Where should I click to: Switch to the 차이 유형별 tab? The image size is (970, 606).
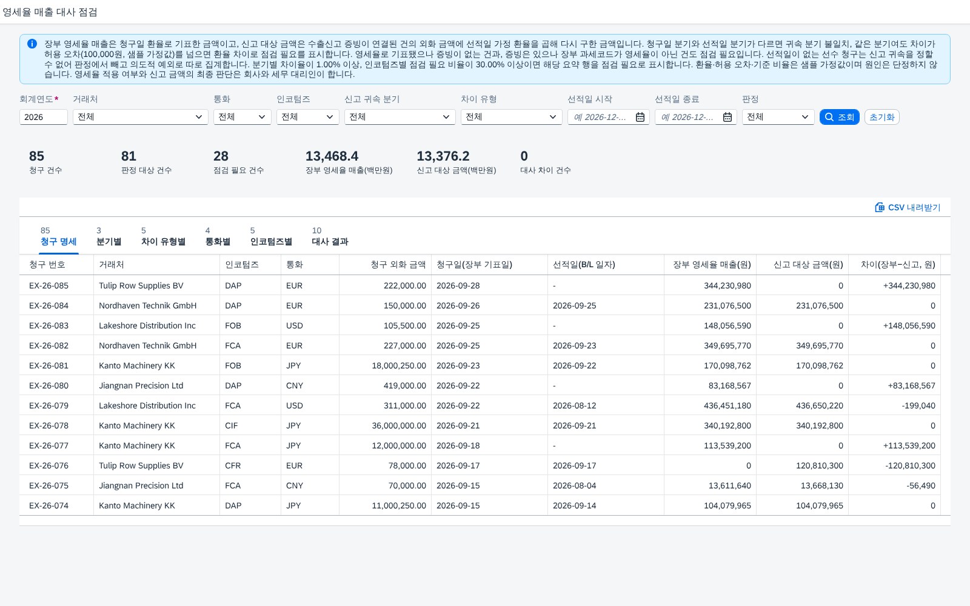point(164,236)
